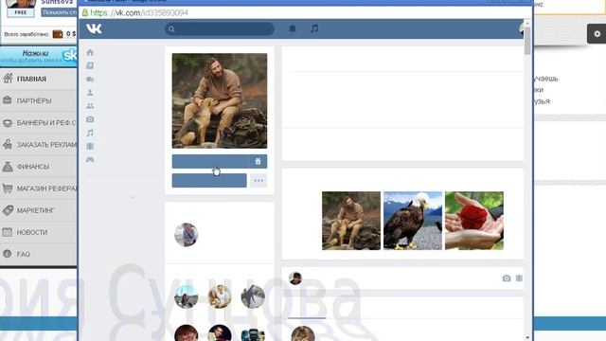Click the settings gear icon on right edge
Screen dimensions: 606x341
(597, 34)
